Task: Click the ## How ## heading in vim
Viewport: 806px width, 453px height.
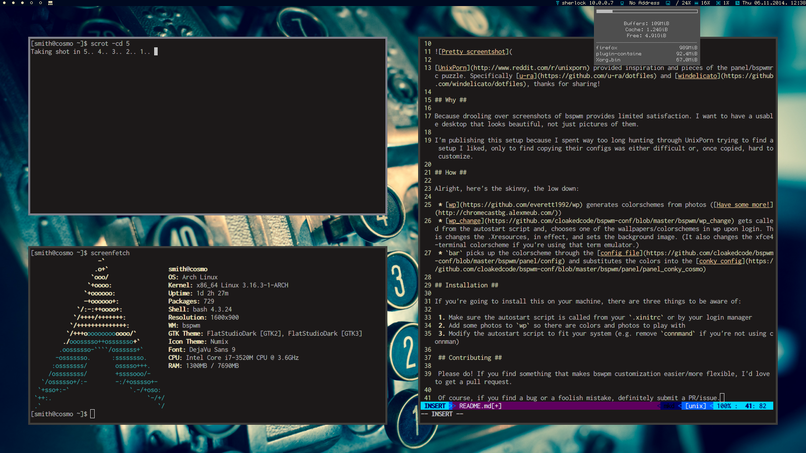Action: coord(451,173)
